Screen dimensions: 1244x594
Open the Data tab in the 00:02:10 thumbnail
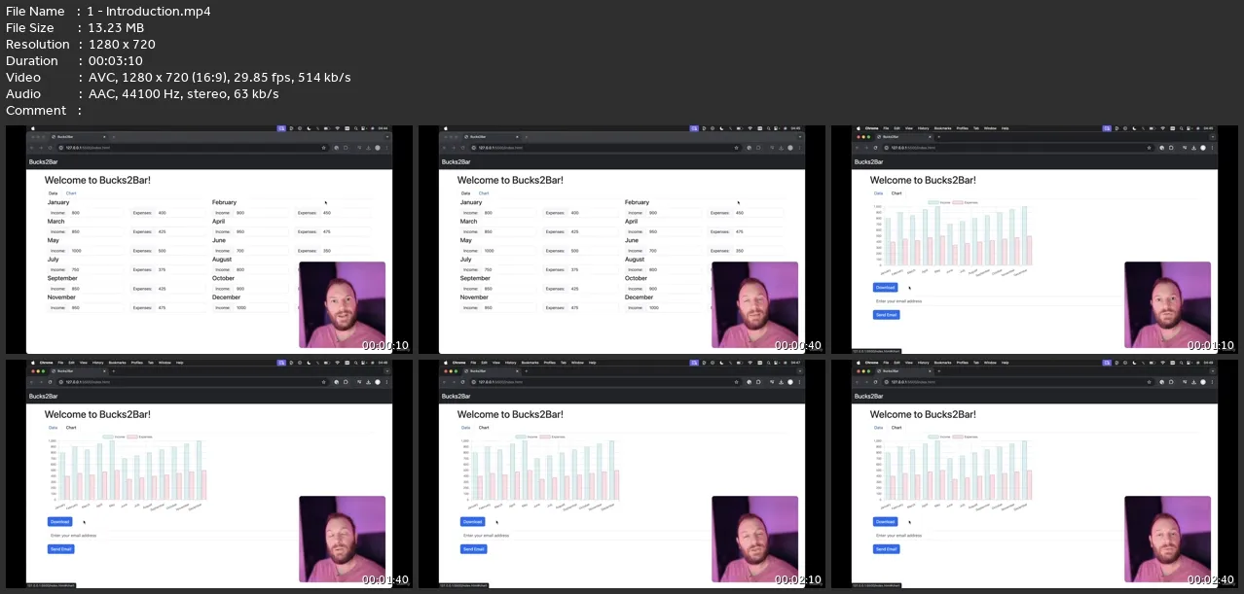465,428
